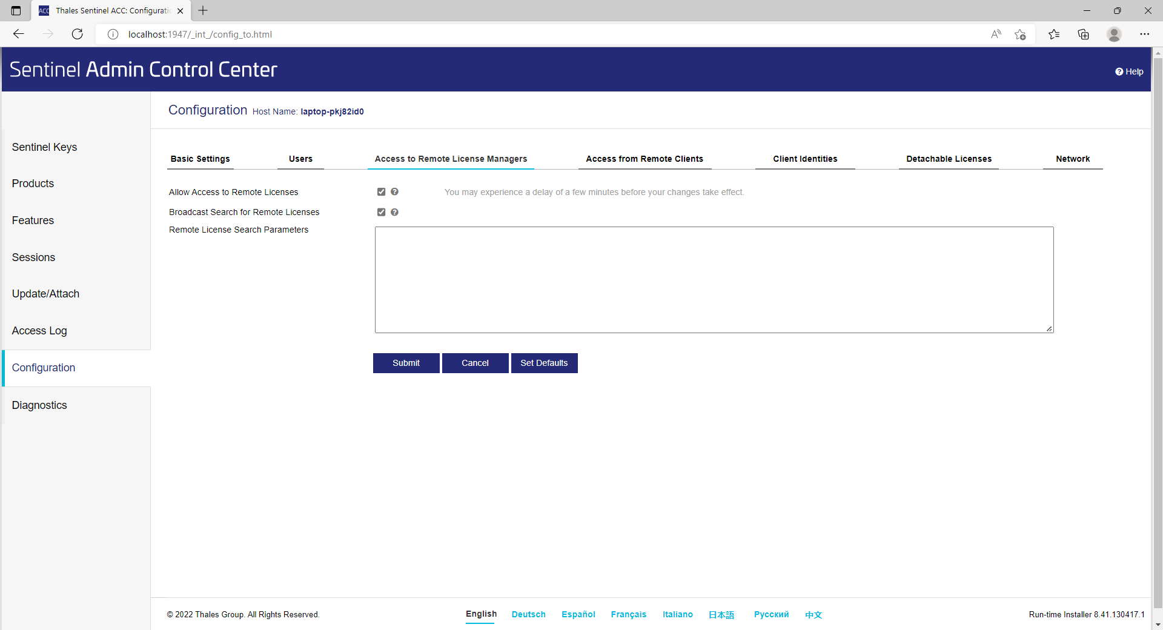Switch language to Español
Image resolution: width=1163 pixels, height=630 pixels.
[x=578, y=614]
